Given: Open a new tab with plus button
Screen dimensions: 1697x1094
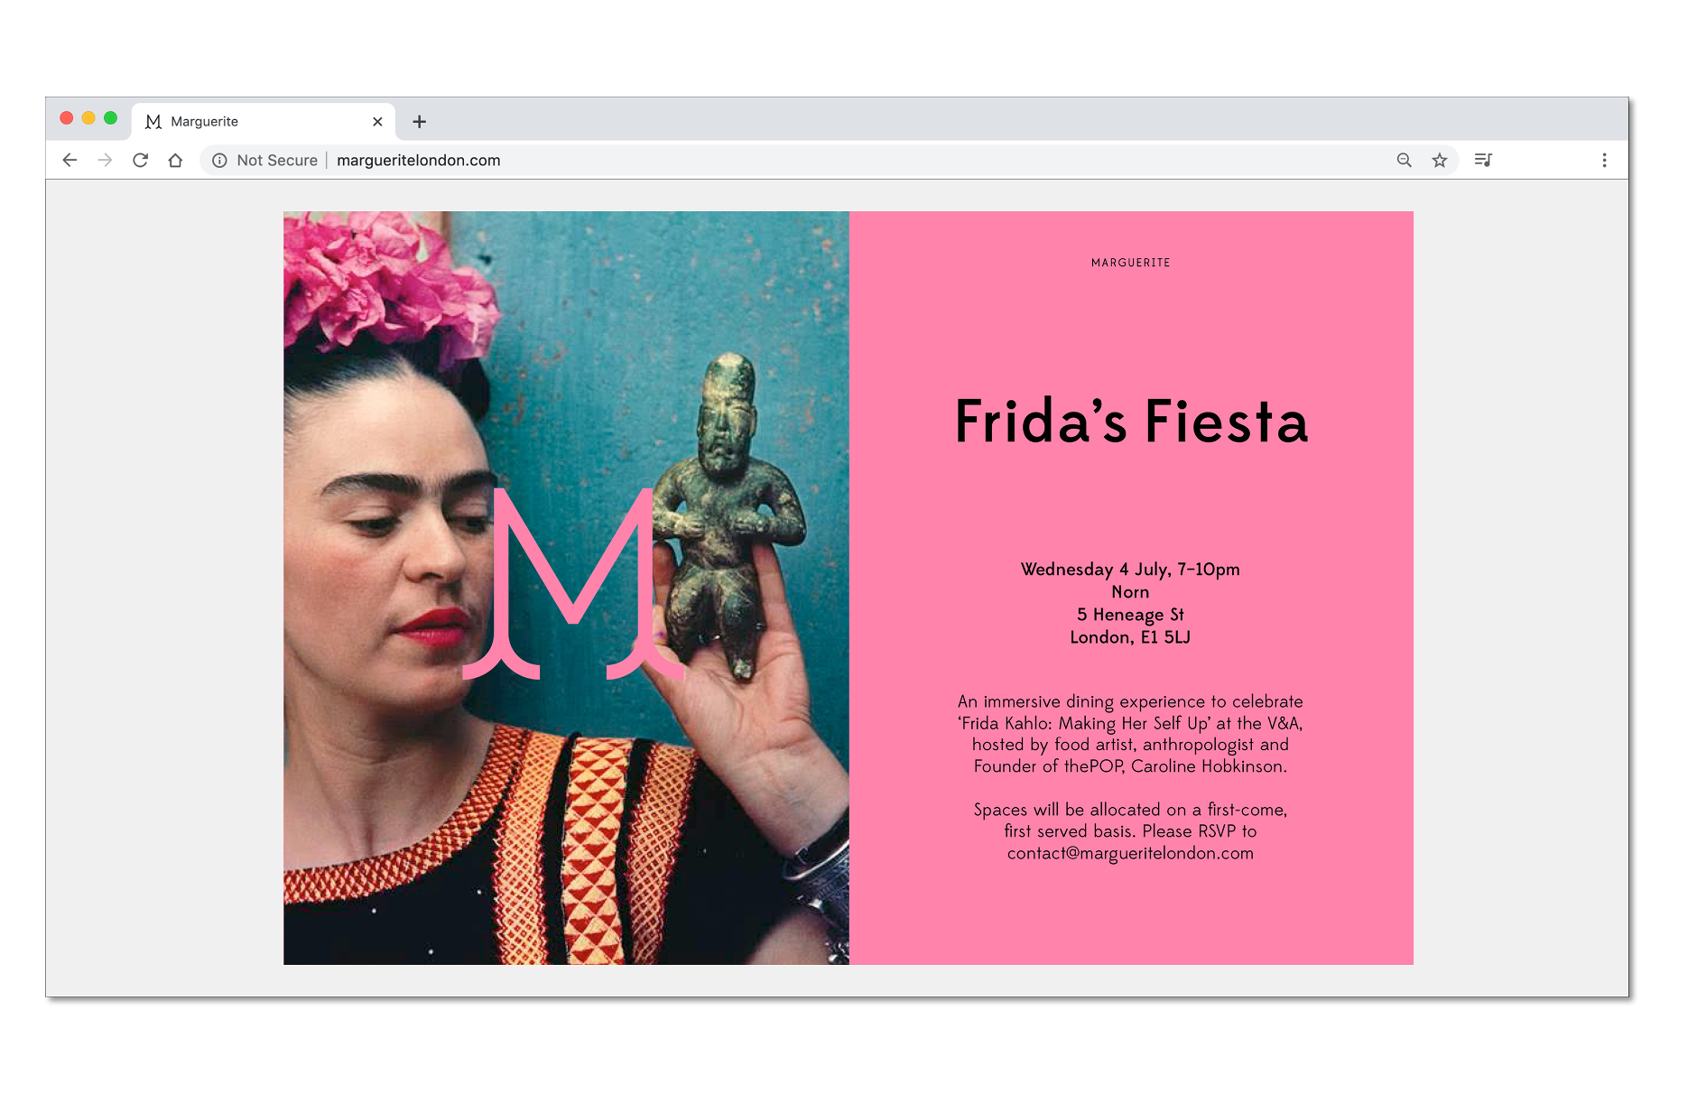Looking at the screenshot, I should tap(419, 122).
